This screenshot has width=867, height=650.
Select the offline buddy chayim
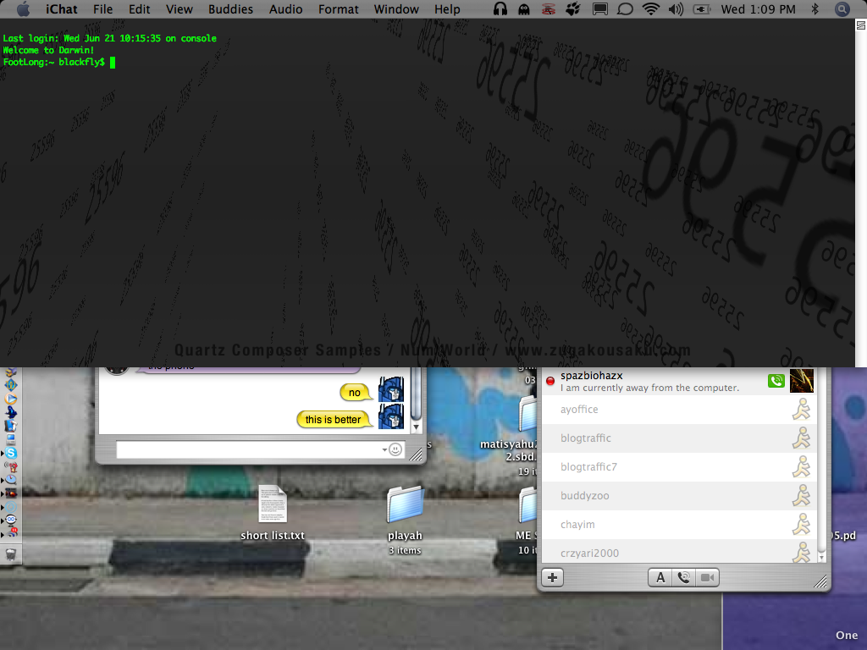coord(577,525)
